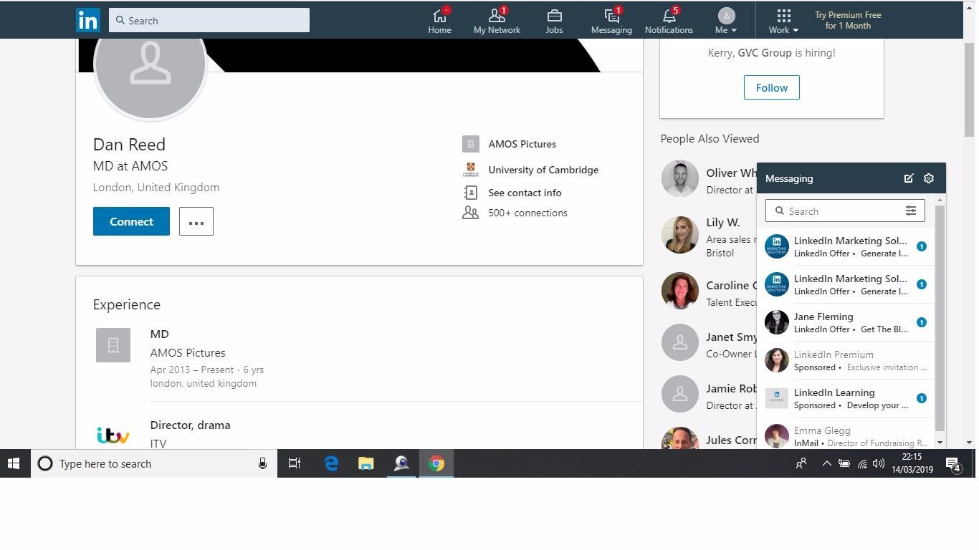Go to the Jobs briefcase icon
This screenshot has width=979, height=550.
pyautogui.click(x=554, y=16)
